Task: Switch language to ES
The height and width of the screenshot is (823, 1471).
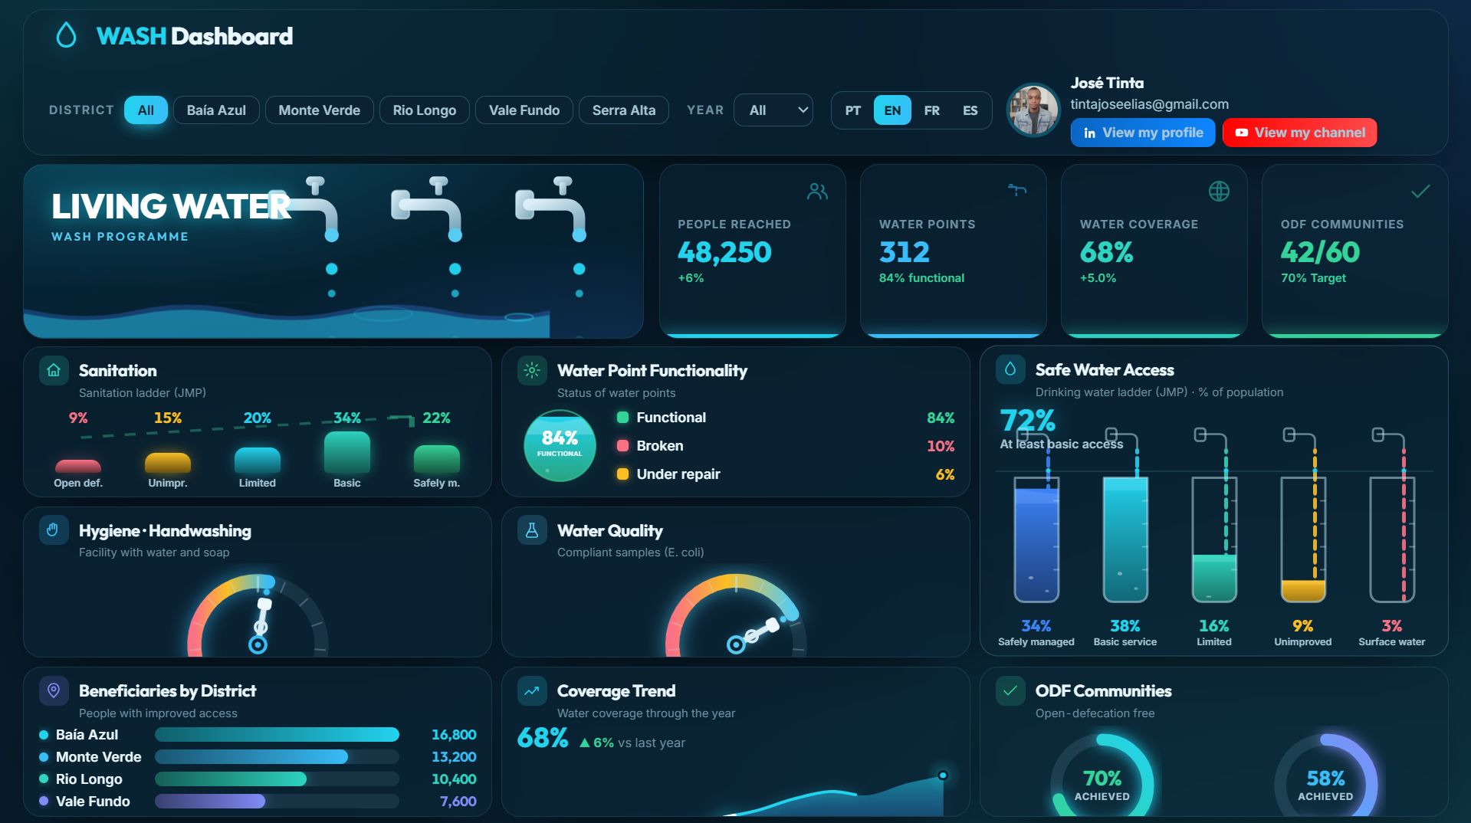Action: (970, 110)
